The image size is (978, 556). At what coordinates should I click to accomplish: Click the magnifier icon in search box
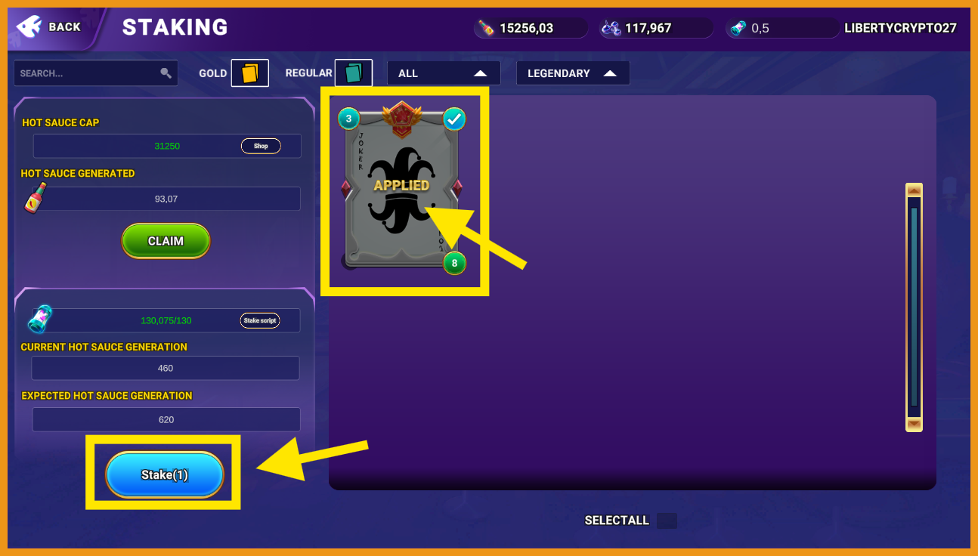tap(166, 73)
